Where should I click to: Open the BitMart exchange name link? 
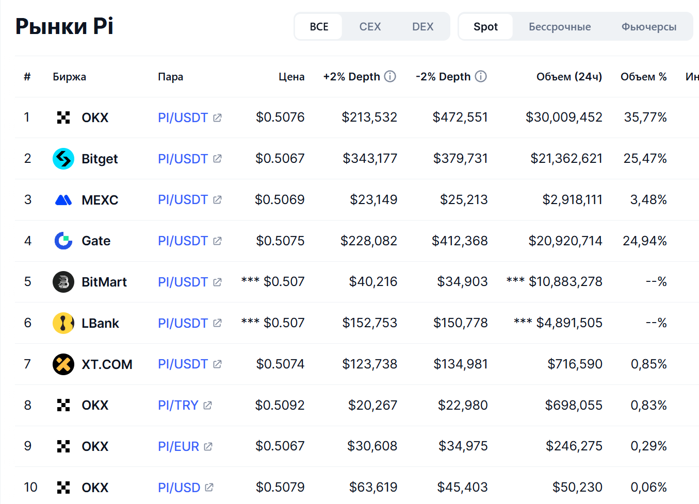tap(104, 282)
